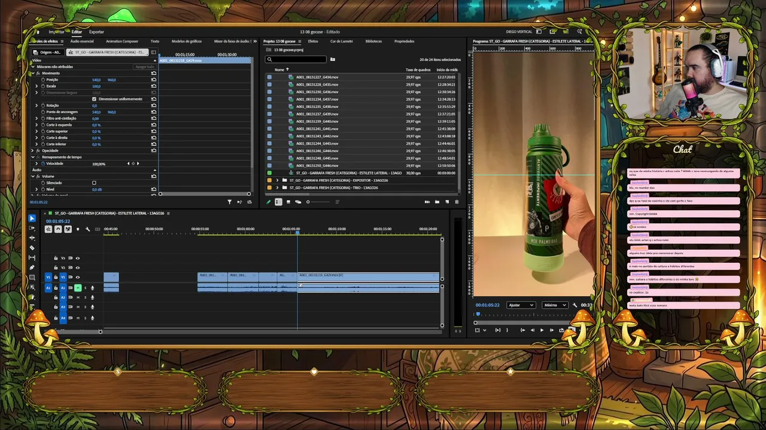Open the Bibliotecas tab

click(x=373, y=41)
